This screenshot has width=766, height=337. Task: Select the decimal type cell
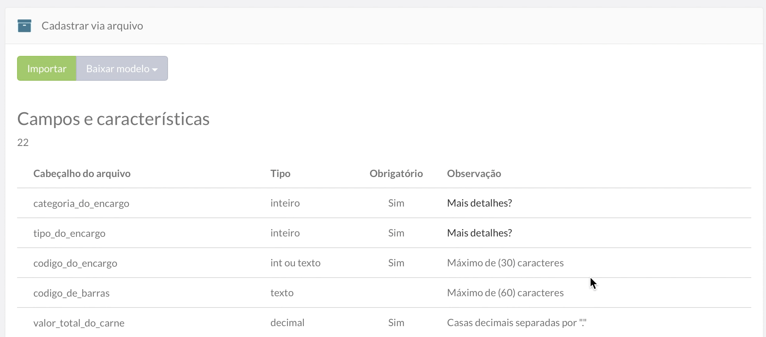287,323
